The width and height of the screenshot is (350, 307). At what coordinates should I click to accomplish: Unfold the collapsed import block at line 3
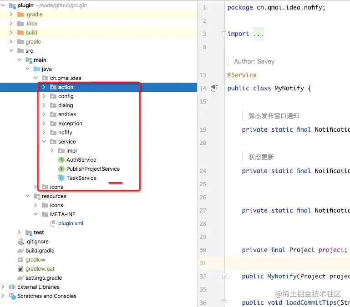tap(224, 34)
